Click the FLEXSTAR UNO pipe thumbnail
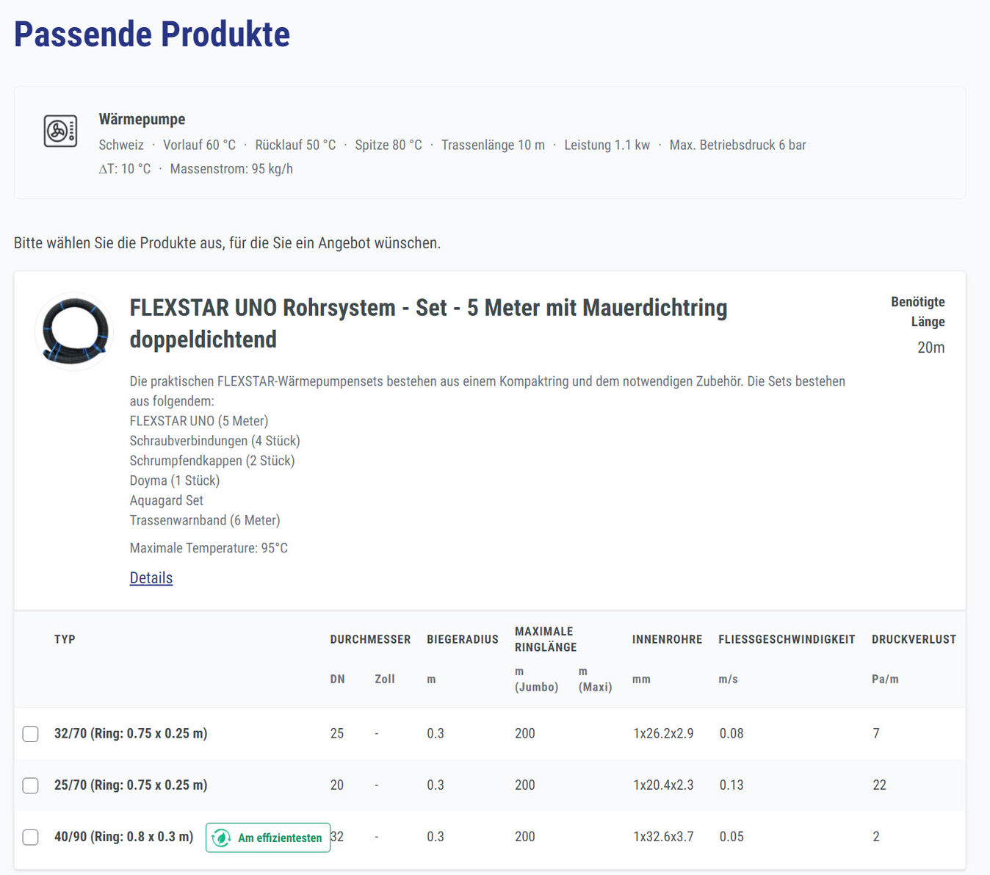Image resolution: width=990 pixels, height=875 pixels. tap(74, 331)
